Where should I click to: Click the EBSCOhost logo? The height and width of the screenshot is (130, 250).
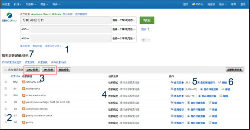tap(9, 17)
